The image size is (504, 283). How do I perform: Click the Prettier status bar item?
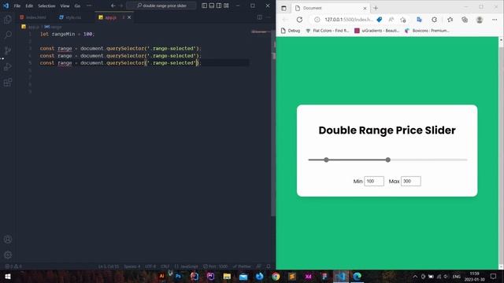tap(242, 266)
